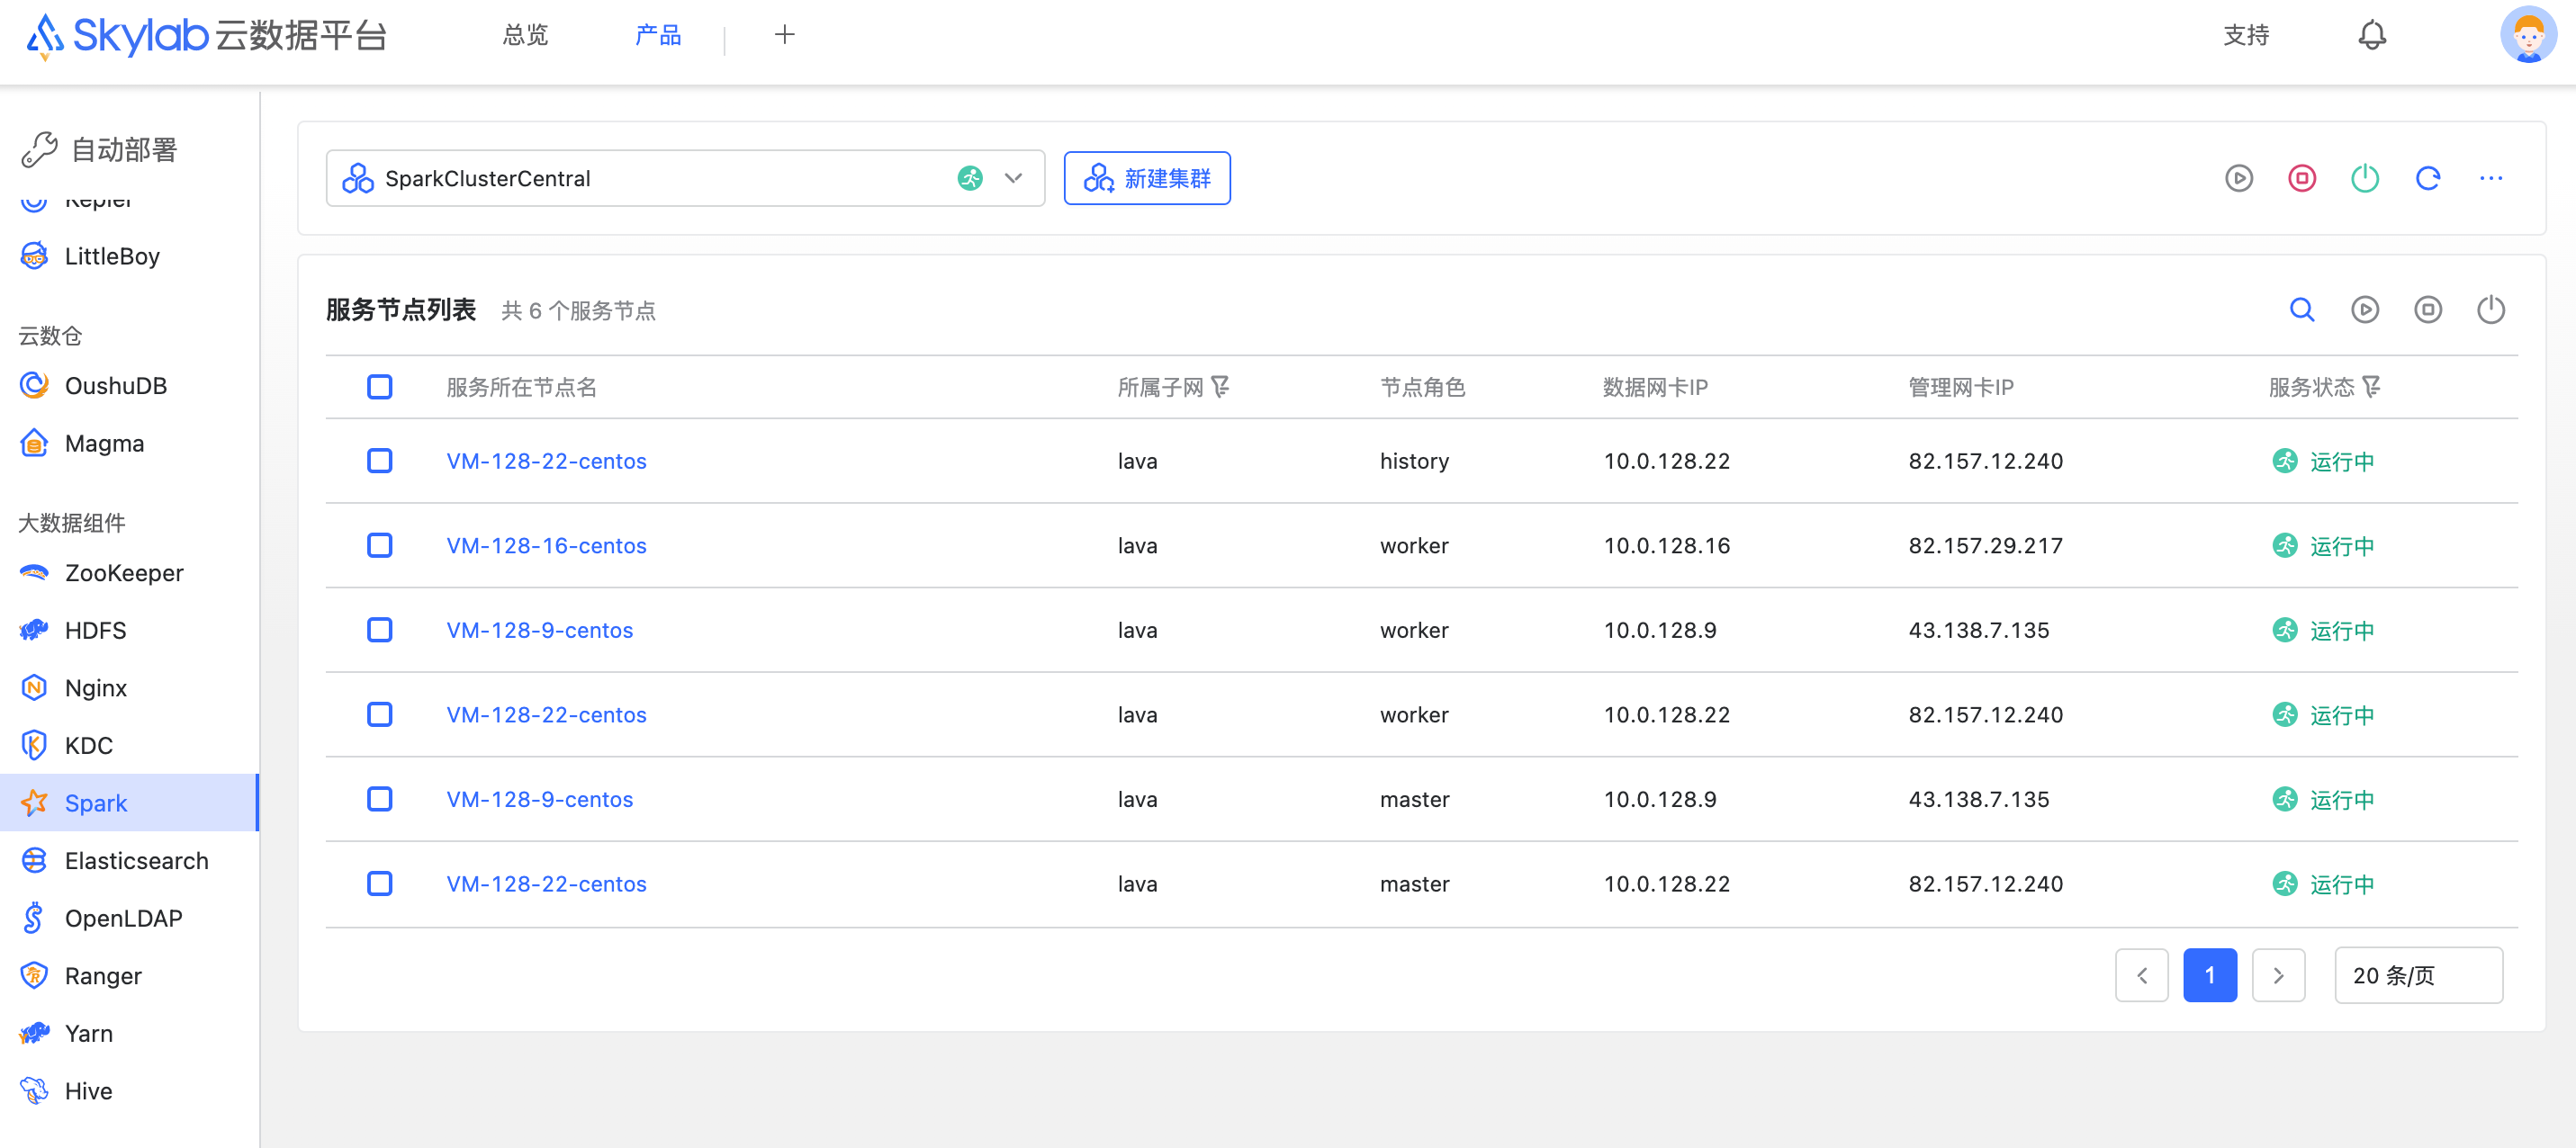The height and width of the screenshot is (1148, 2576).
Task: Open VM-128-9-centos master node link
Action: click(x=540, y=799)
